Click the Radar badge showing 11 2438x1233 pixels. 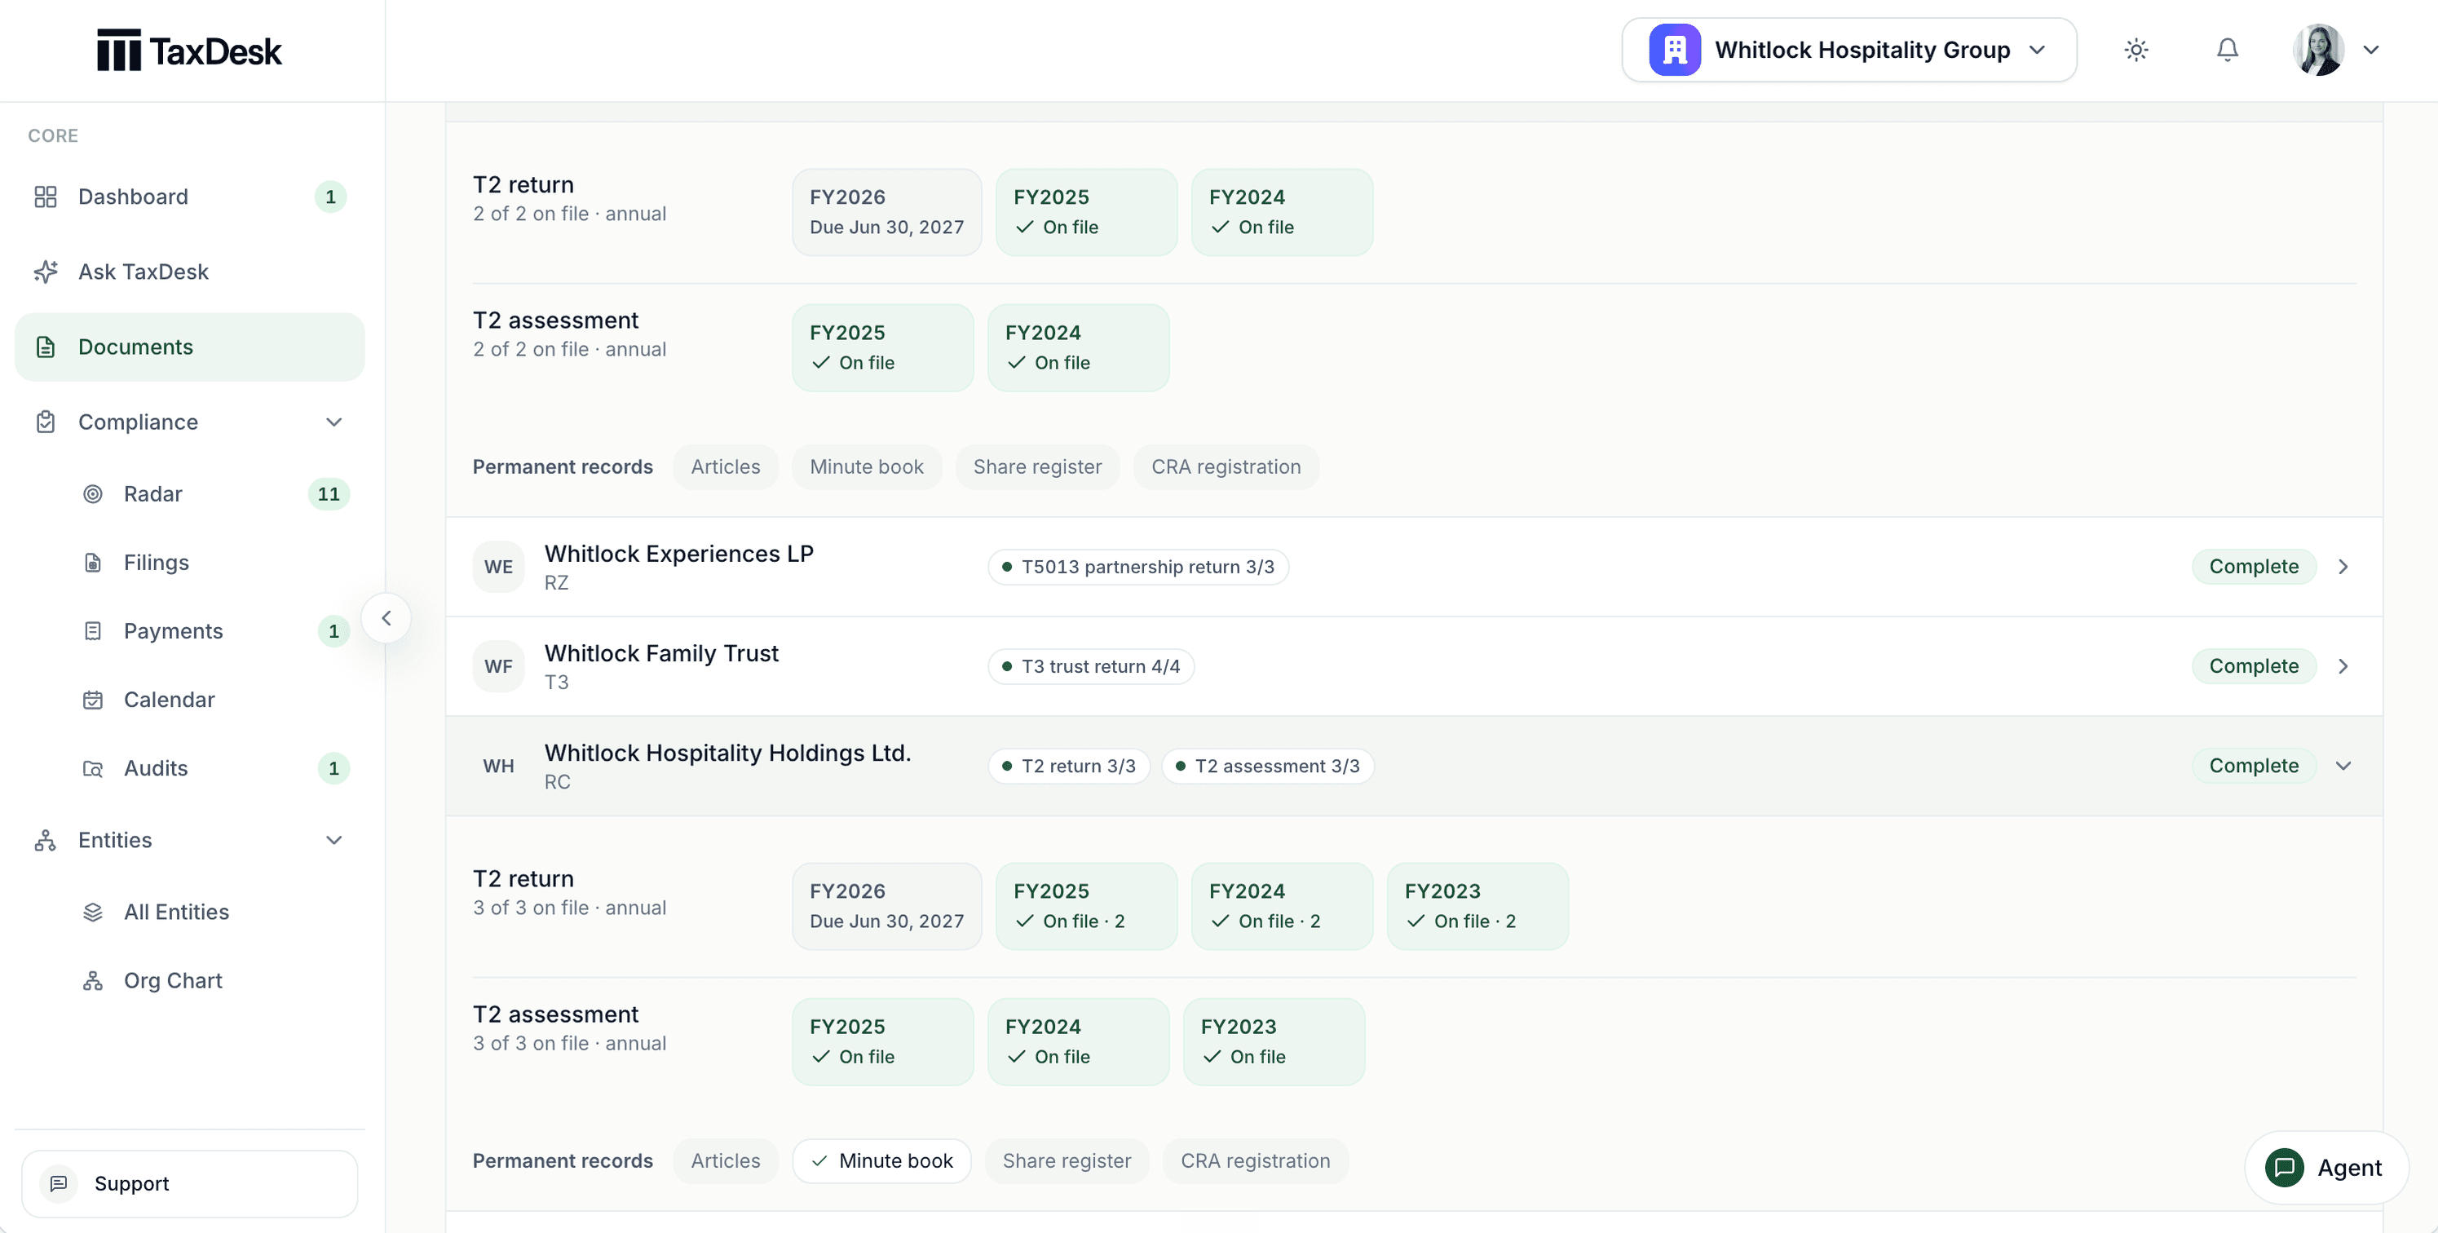click(x=329, y=494)
